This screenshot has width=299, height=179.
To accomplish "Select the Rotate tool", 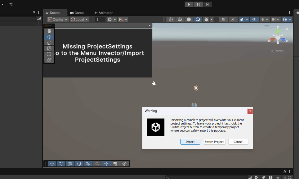I will coord(49,43).
